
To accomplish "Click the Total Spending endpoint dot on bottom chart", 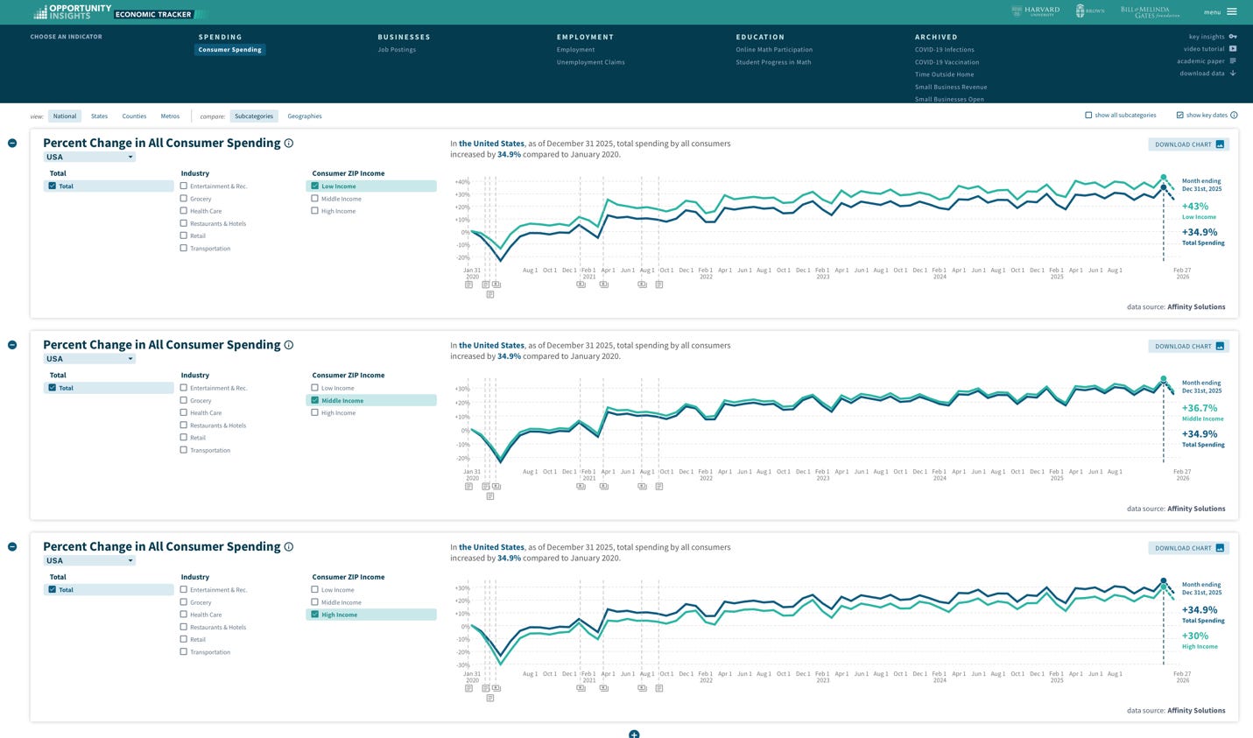I will tap(1164, 580).
